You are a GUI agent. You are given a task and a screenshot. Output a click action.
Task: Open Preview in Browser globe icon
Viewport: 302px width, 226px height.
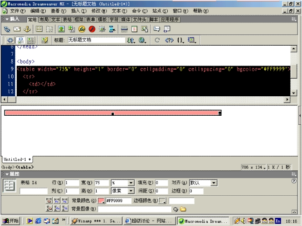(142, 40)
